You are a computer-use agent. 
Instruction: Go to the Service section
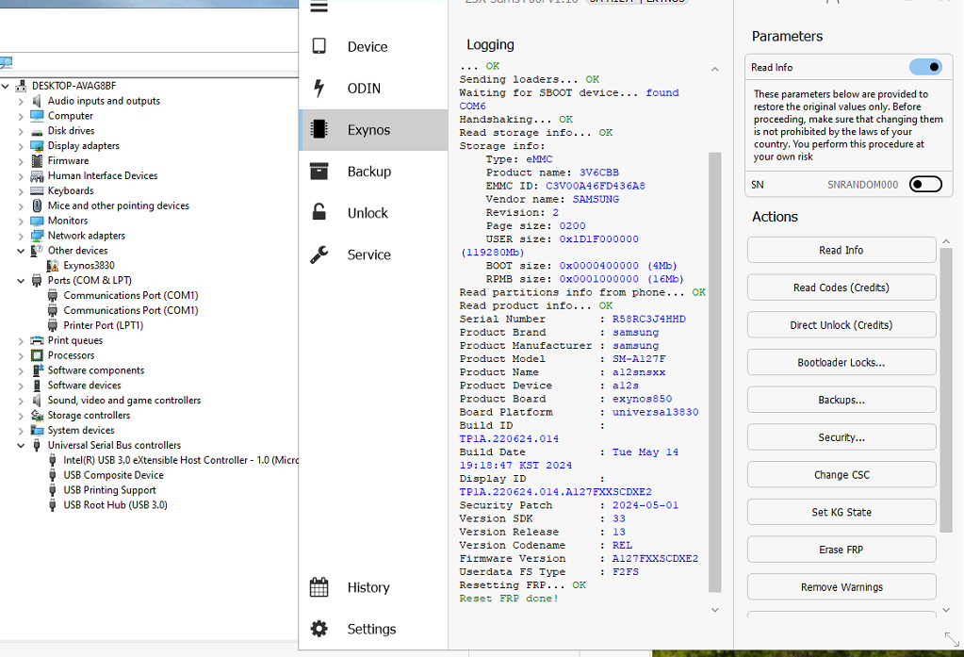click(373, 255)
